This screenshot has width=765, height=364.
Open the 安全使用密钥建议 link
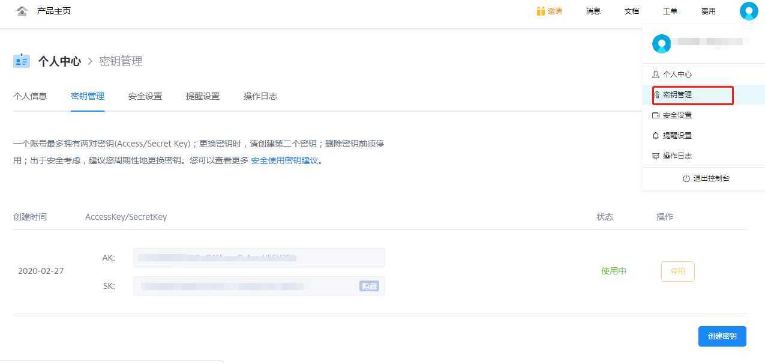click(x=284, y=160)
